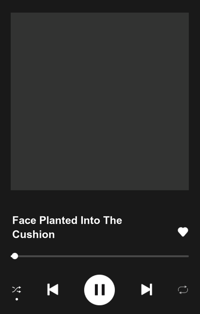Click the two-bar pause symbol
200x314 pixels.
[100, 290]
